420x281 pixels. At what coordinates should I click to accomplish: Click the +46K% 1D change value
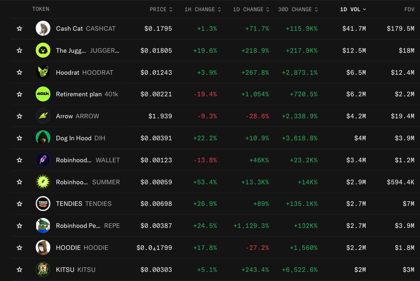(259, 160)
